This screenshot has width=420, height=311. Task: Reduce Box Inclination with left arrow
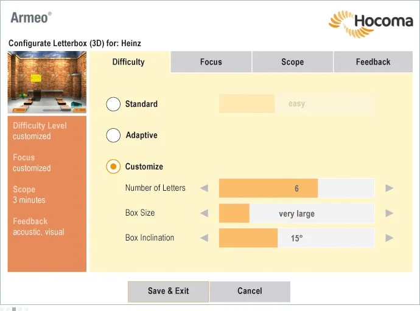click(x=204, y=238)
